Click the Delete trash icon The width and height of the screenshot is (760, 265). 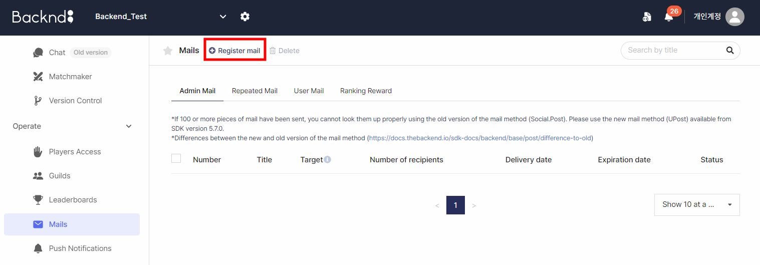[x=273, y=51]
